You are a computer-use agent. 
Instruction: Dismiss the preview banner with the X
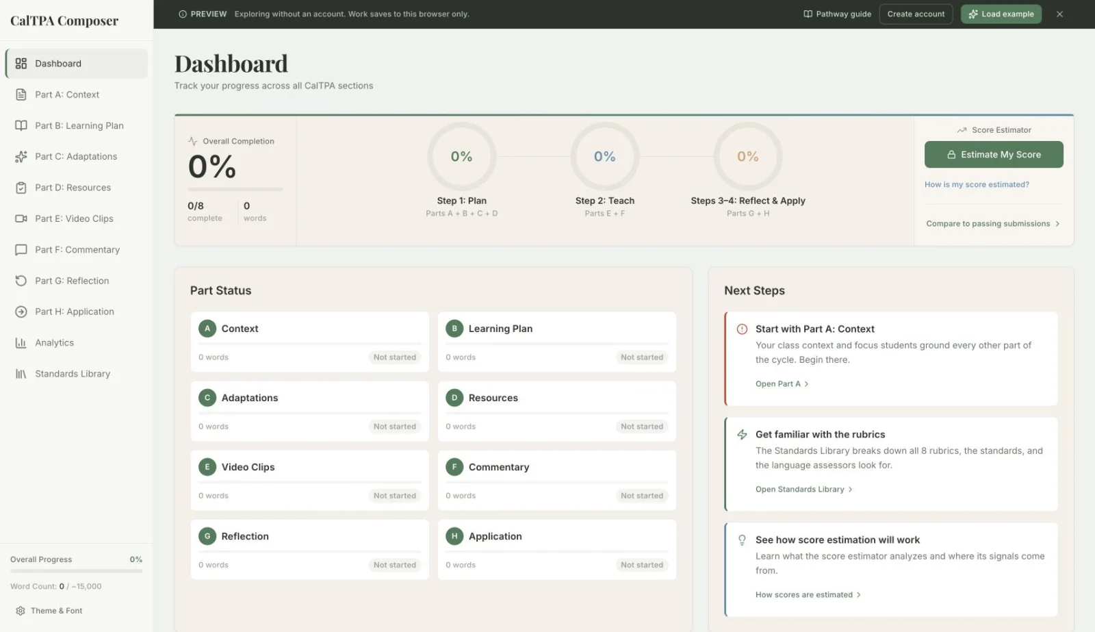click(1059, 14)
